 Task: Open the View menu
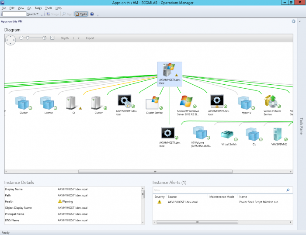pos(21,8)
